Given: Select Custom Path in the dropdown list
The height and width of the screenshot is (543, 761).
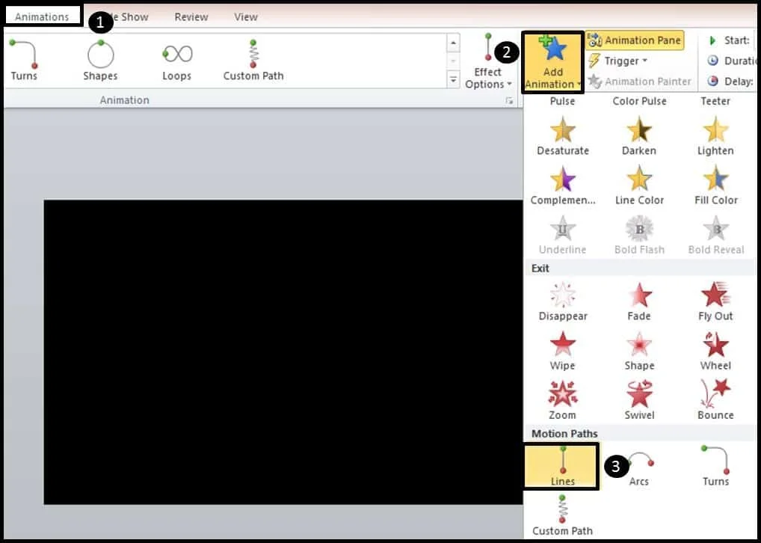Looking at the screenshot, I should point(562,516).
